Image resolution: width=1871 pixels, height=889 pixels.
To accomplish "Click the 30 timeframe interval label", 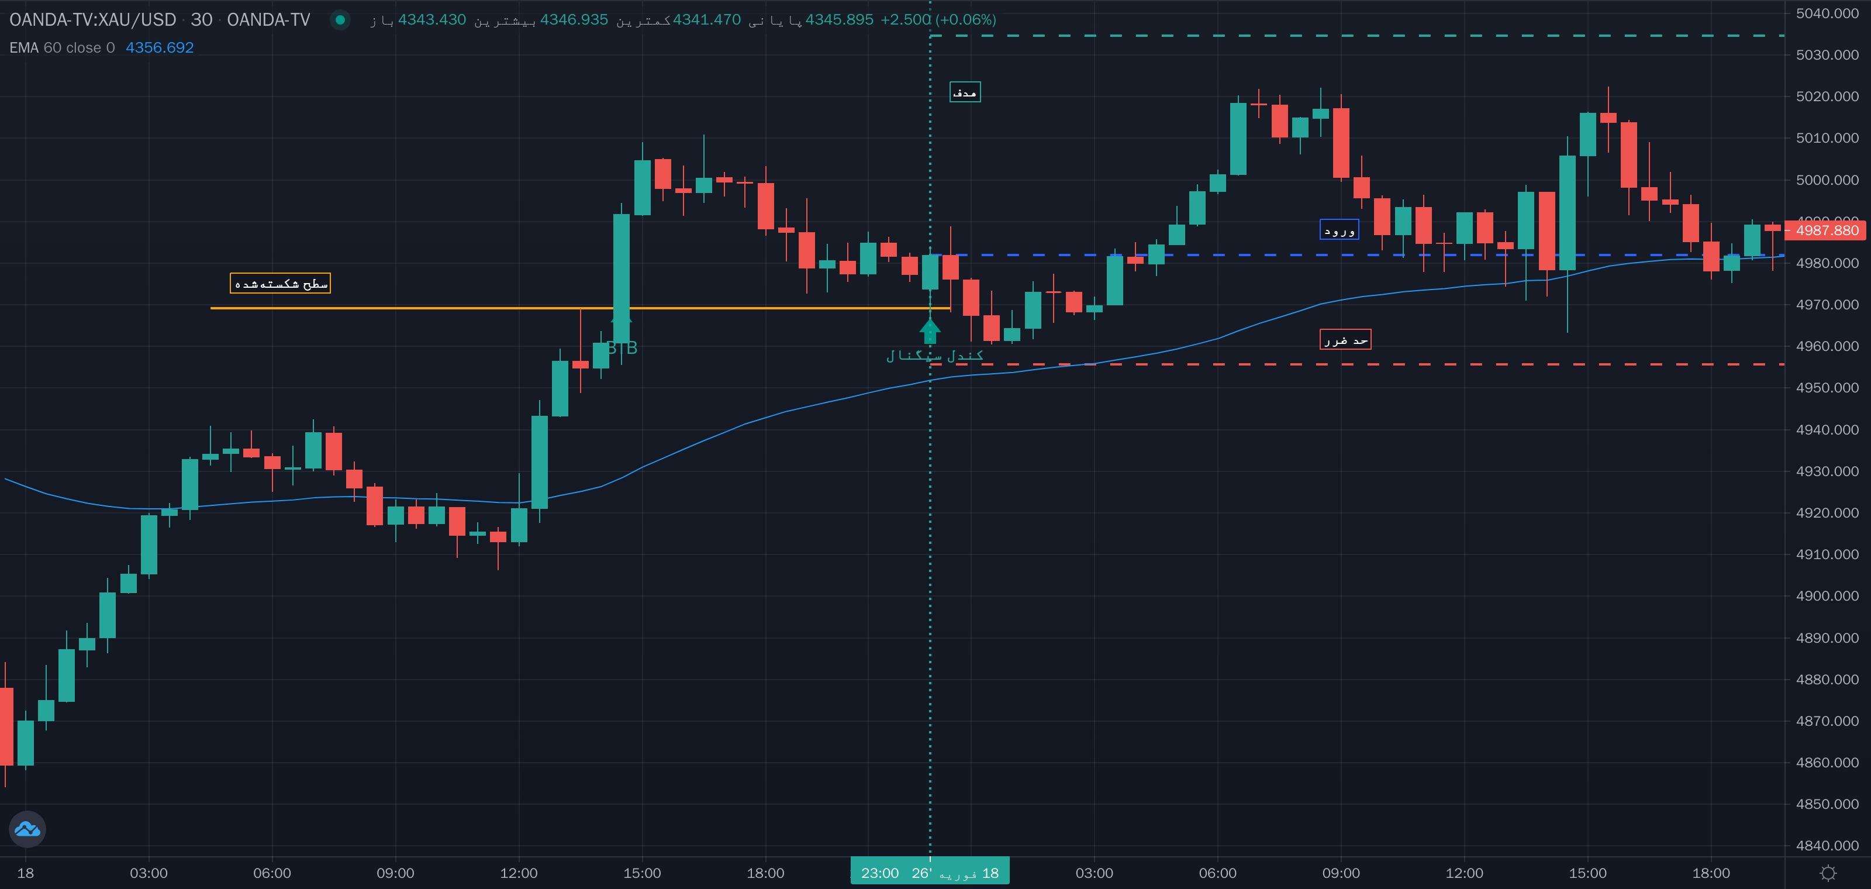I will [x=201, y=20].
